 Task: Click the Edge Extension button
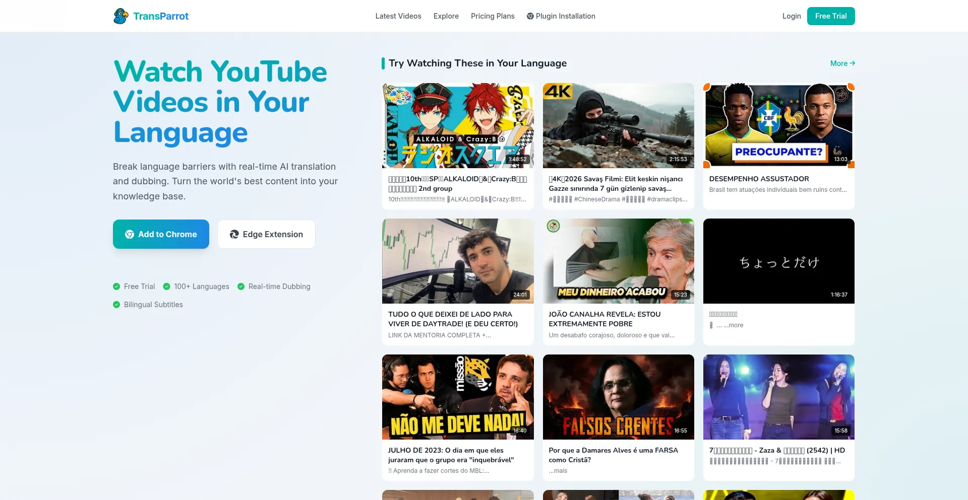pyautogui.click(x=266, y=234)
